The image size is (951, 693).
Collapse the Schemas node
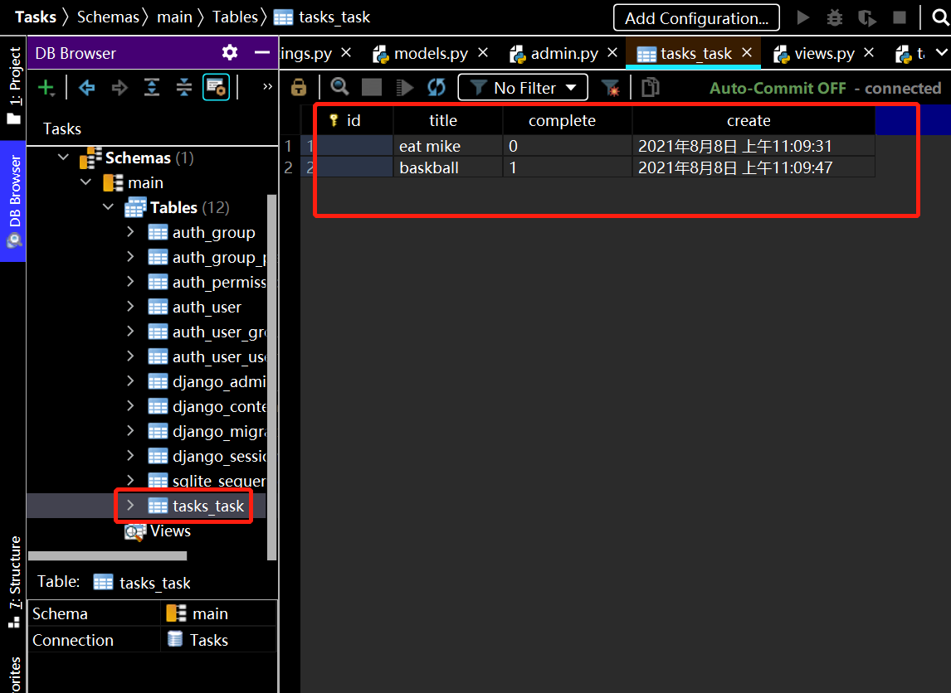(x=63, y=157)
